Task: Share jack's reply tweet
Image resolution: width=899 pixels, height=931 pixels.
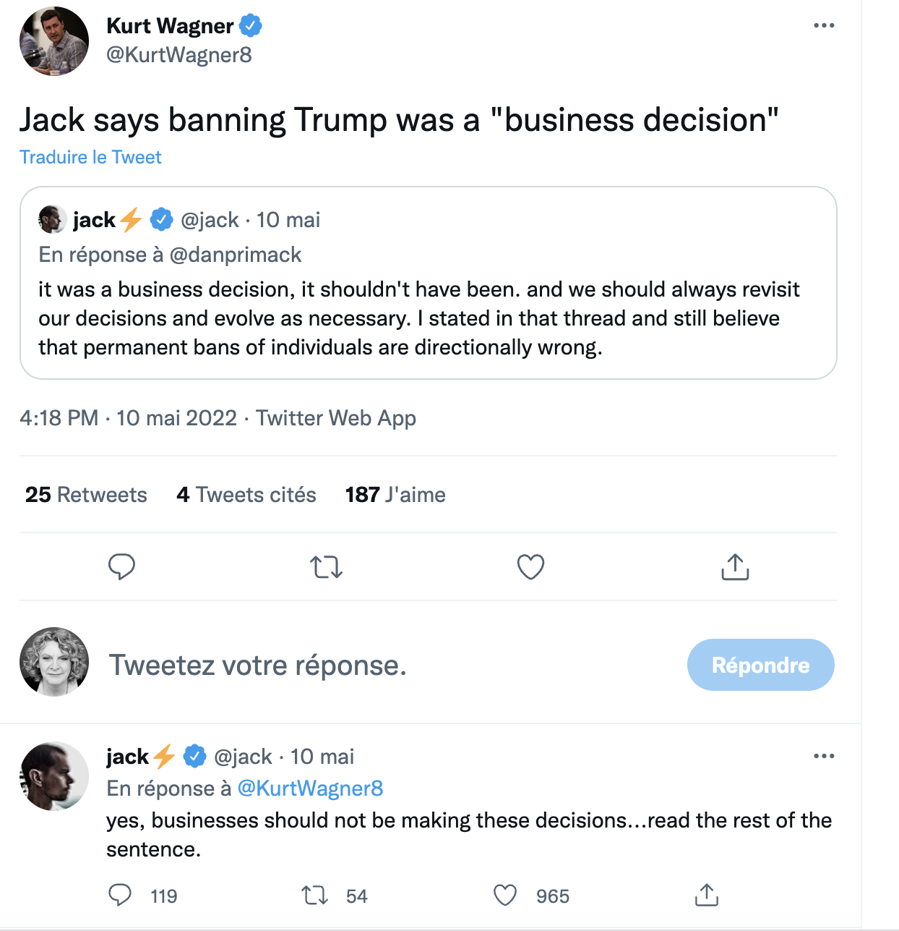Action: click(706, 896)
